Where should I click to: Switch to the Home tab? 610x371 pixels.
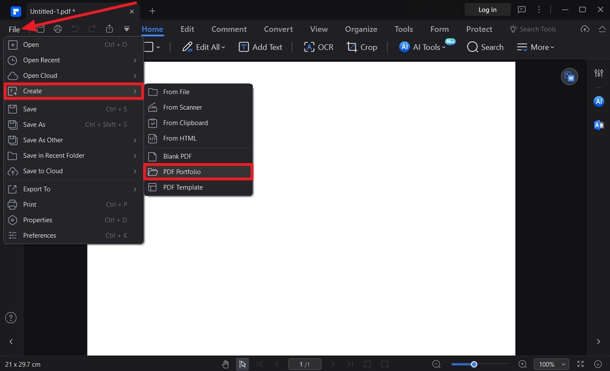coord(152,29)
